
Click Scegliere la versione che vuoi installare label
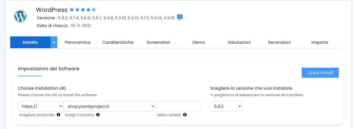pos(251,88)
